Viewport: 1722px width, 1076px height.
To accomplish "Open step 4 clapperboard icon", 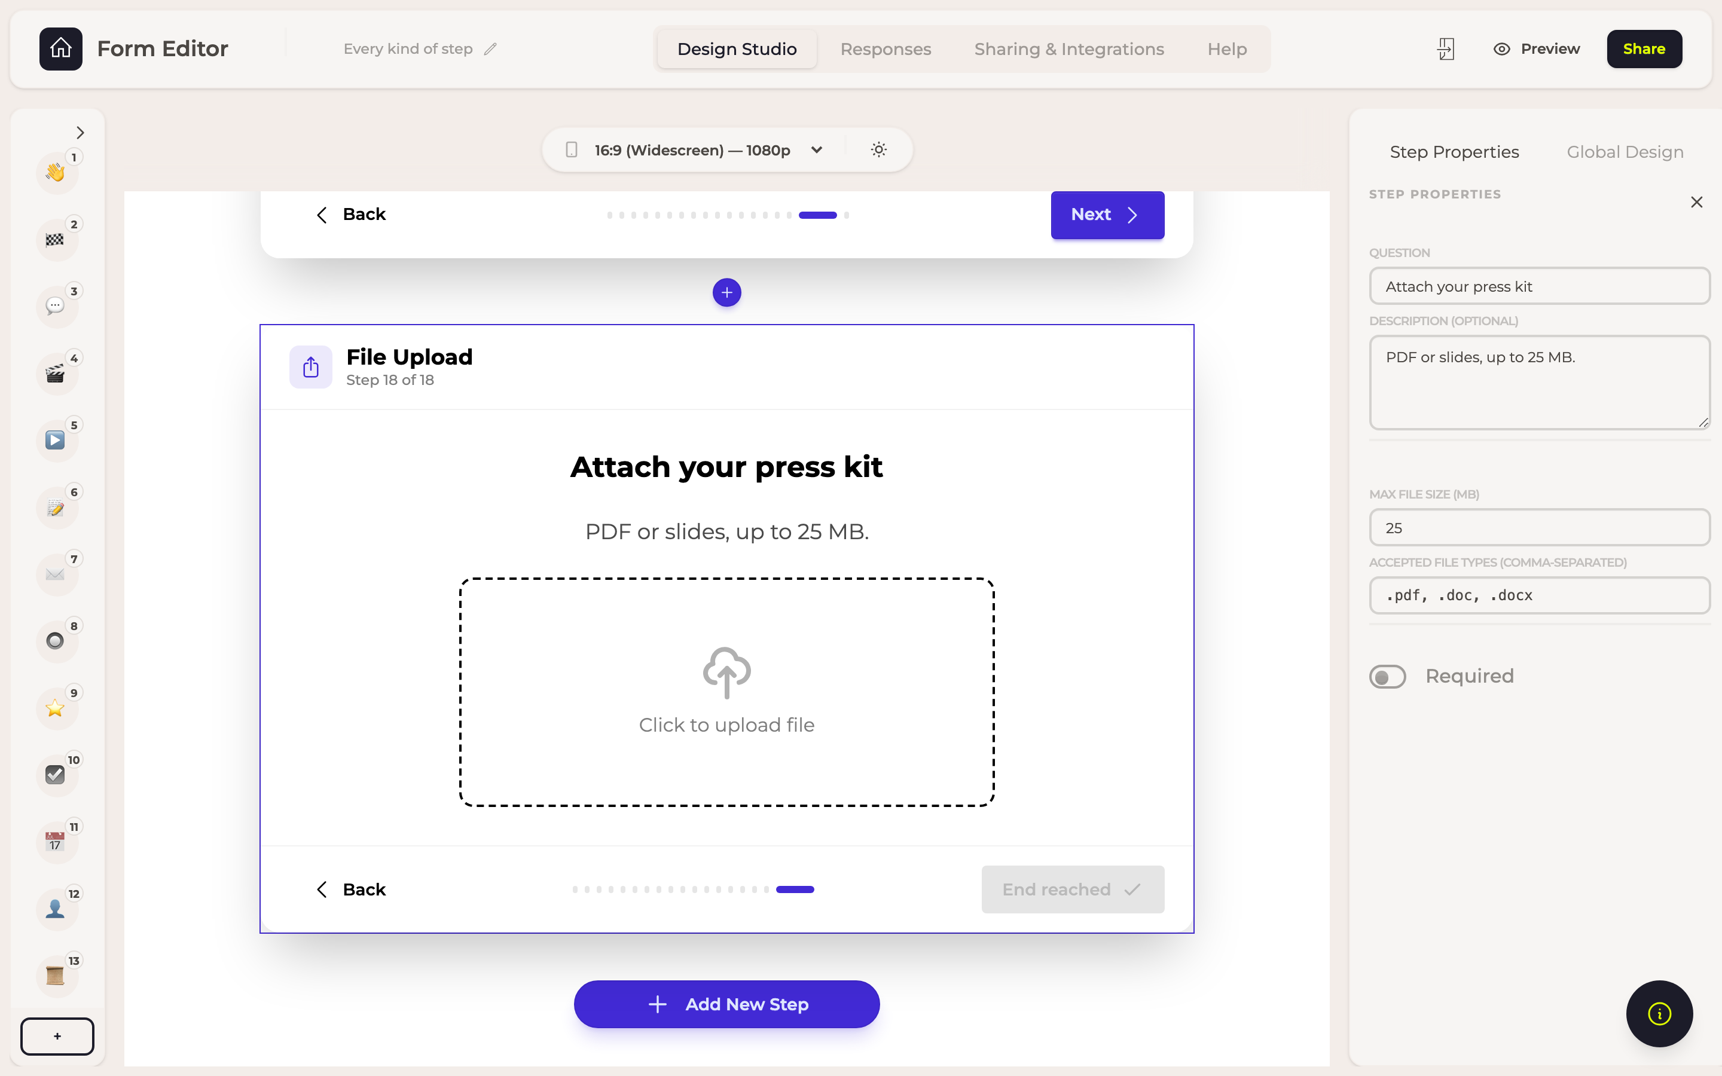I will point(56,373).
